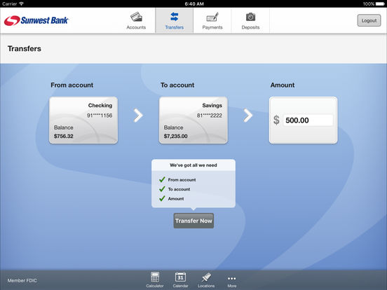Click the From account green checkmark

(x=162, y=179)
